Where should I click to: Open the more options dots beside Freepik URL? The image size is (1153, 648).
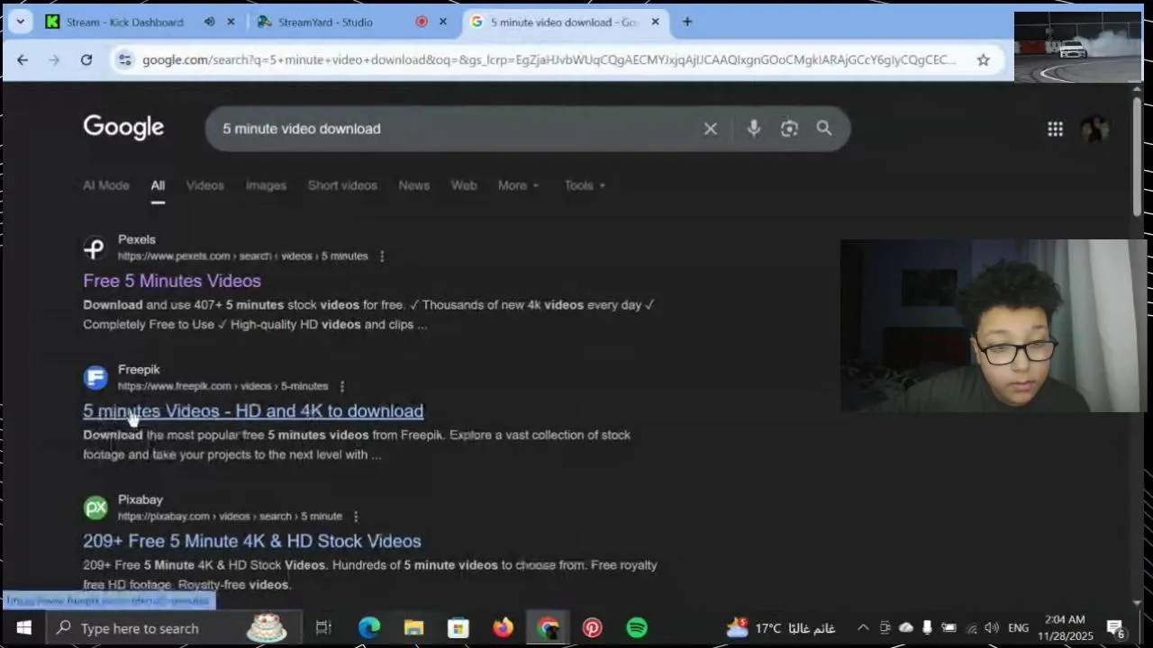[x=341, y=386]
